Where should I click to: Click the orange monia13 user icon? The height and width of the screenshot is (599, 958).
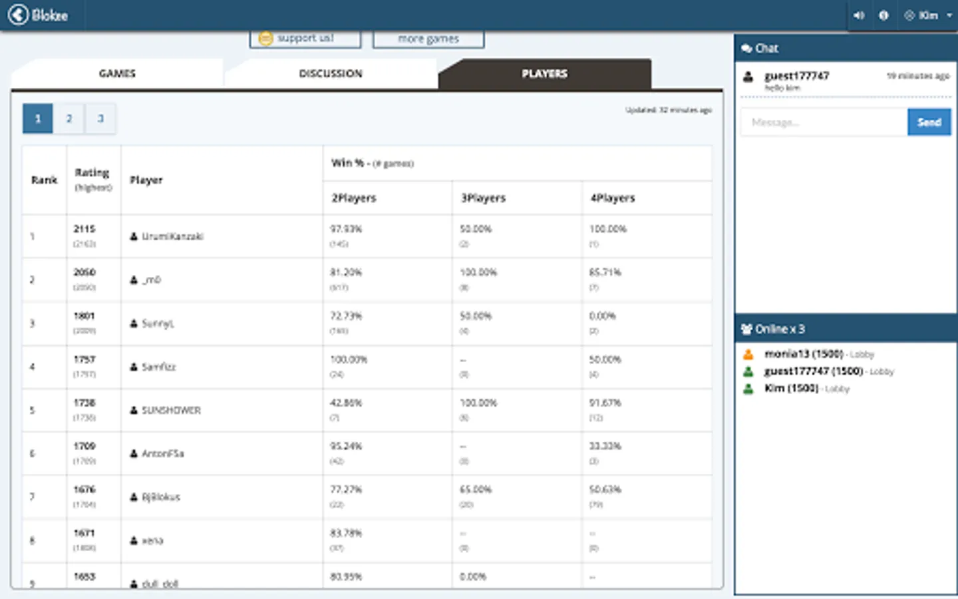(x=748, y=354)
